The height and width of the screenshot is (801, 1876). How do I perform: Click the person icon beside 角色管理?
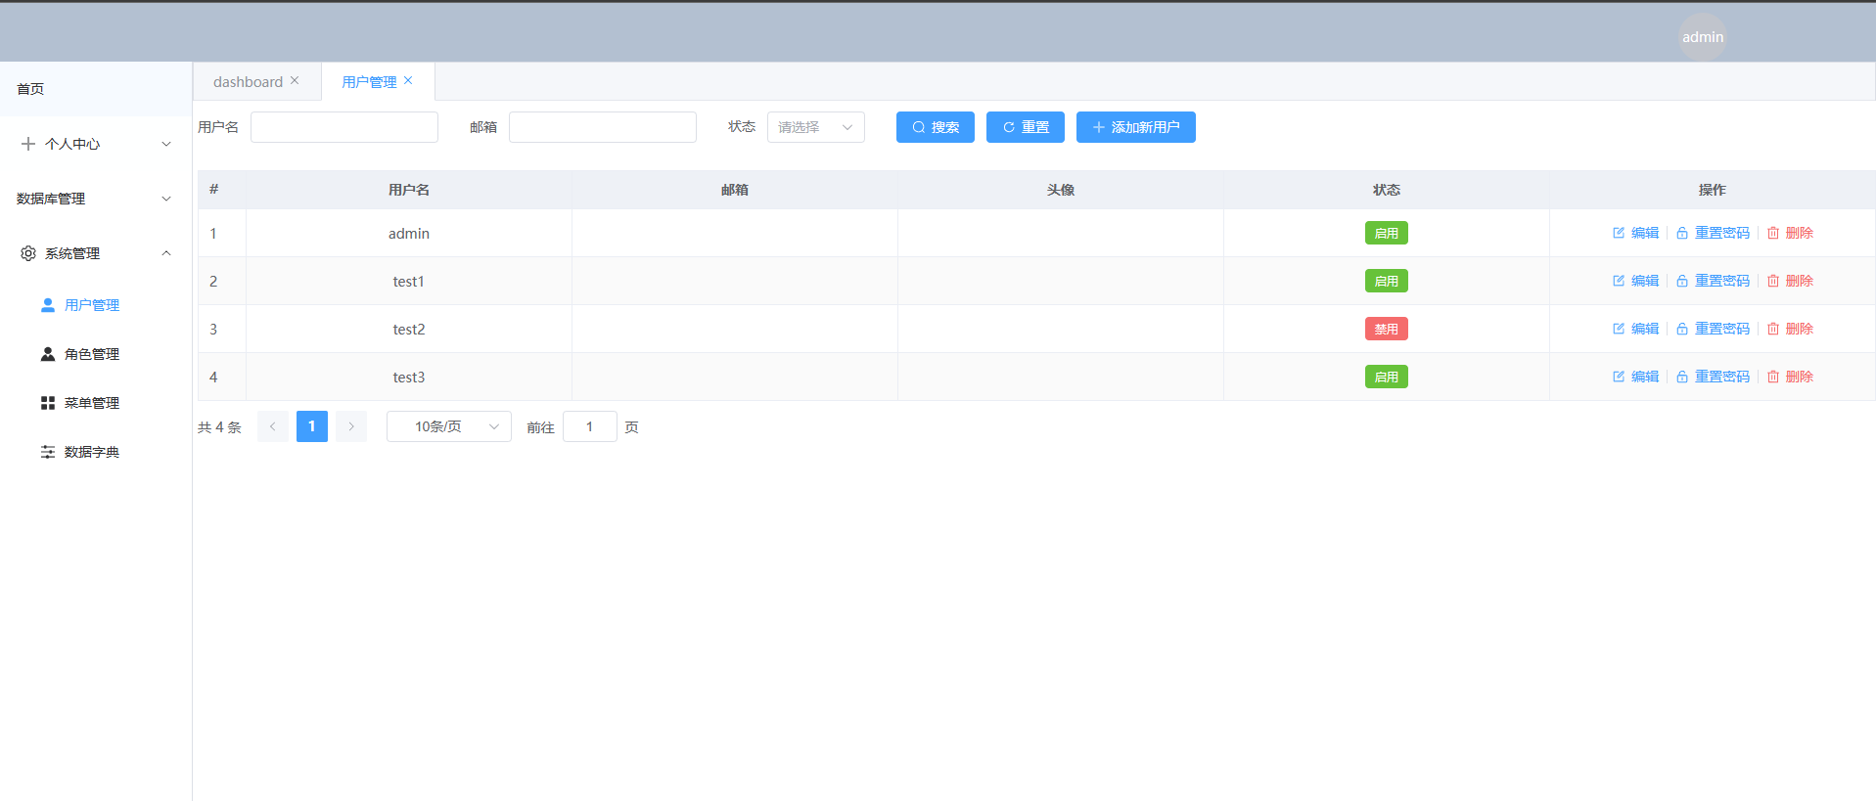click(48, 354)
